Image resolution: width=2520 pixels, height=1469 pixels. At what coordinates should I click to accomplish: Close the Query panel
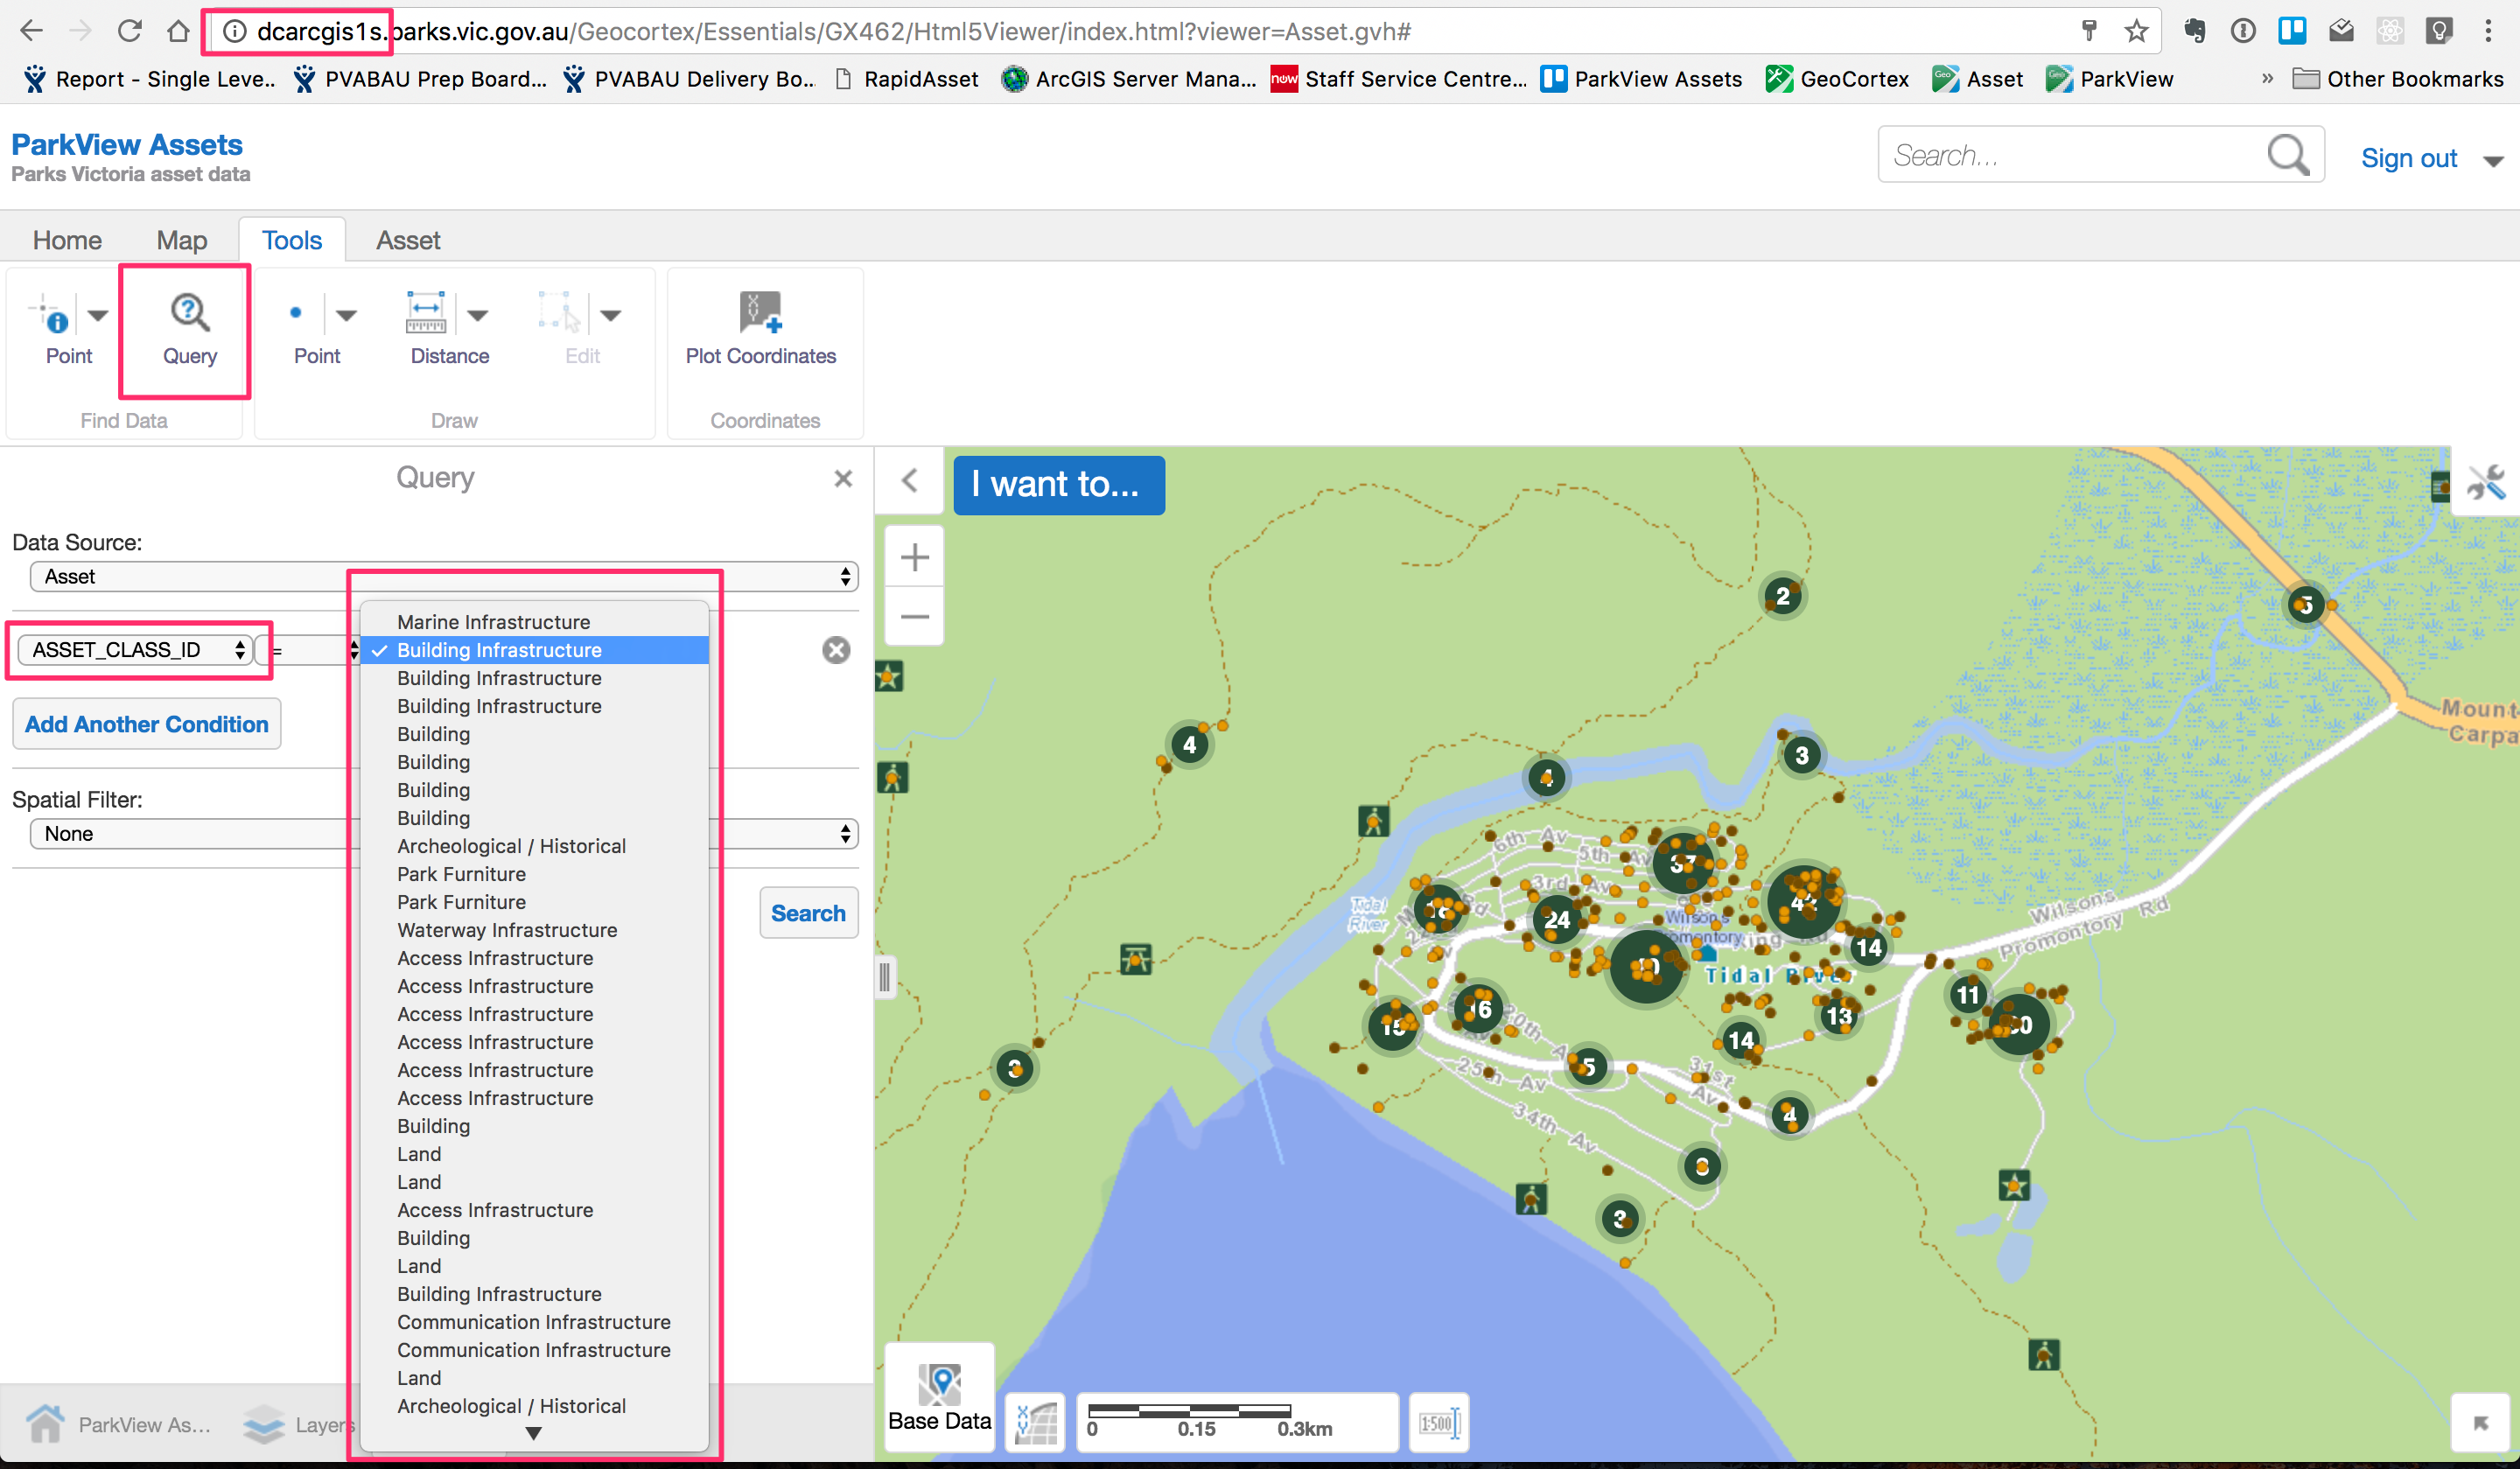(843, 479)
